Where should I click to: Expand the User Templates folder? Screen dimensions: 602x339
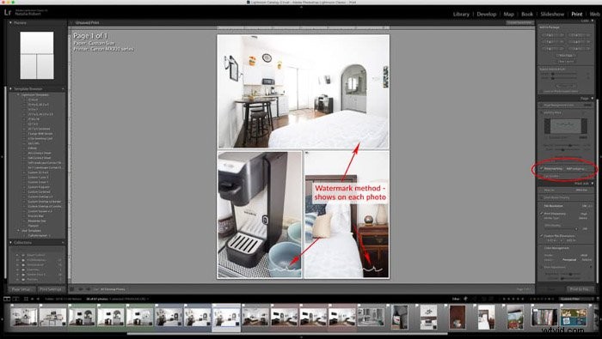(x=18, y=231)
